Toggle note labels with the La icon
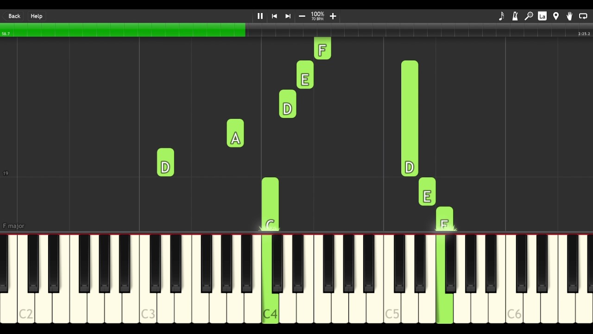This screenshot has height=334, width=593. [x=542, y=16]
